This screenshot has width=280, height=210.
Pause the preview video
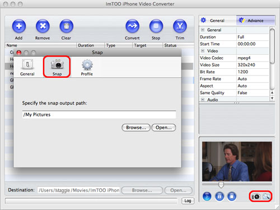coord(220,197)
